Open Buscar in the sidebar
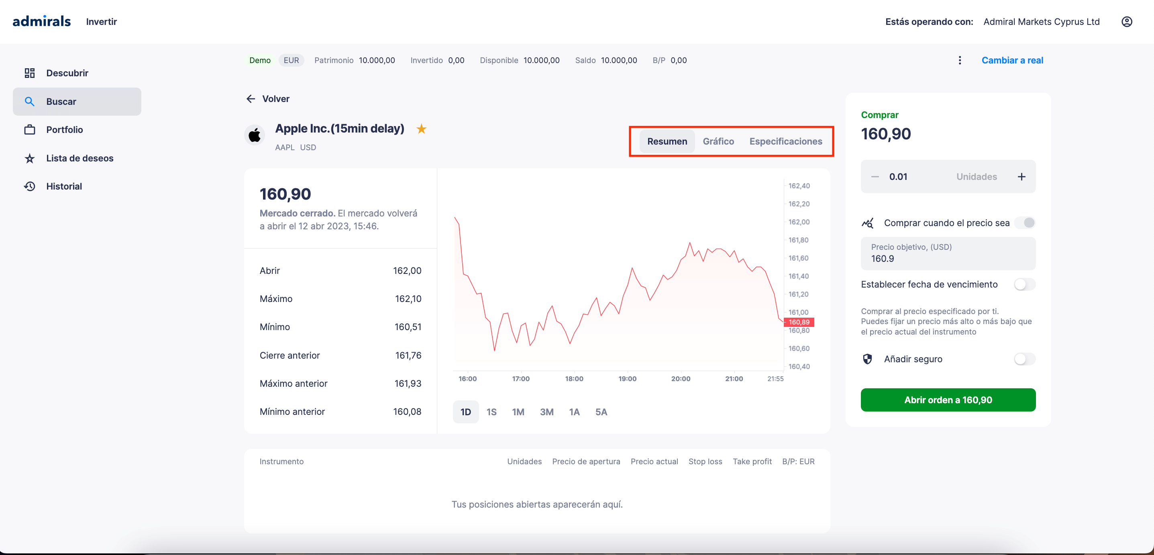The width and height of the screenshot is (1154, 555). click(77, 102)
